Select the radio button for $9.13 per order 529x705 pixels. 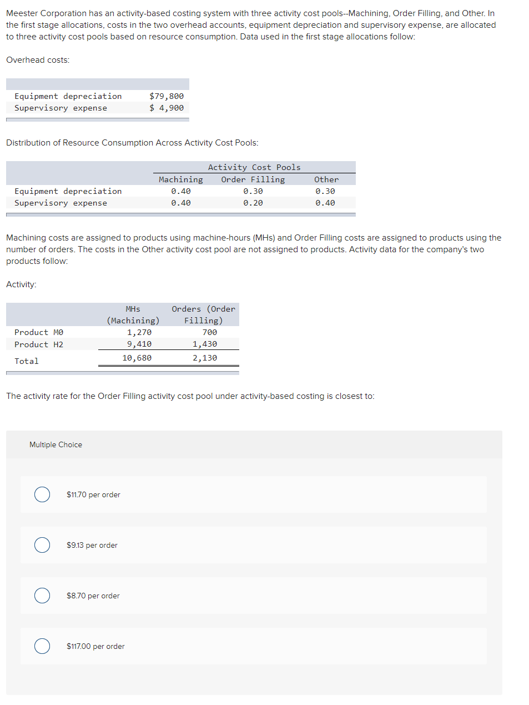[42, 545]
